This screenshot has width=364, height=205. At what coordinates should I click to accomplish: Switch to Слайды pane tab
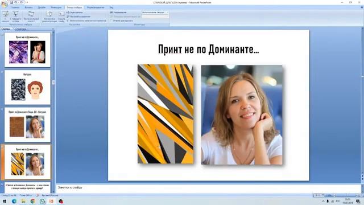(x=6, y=29)
